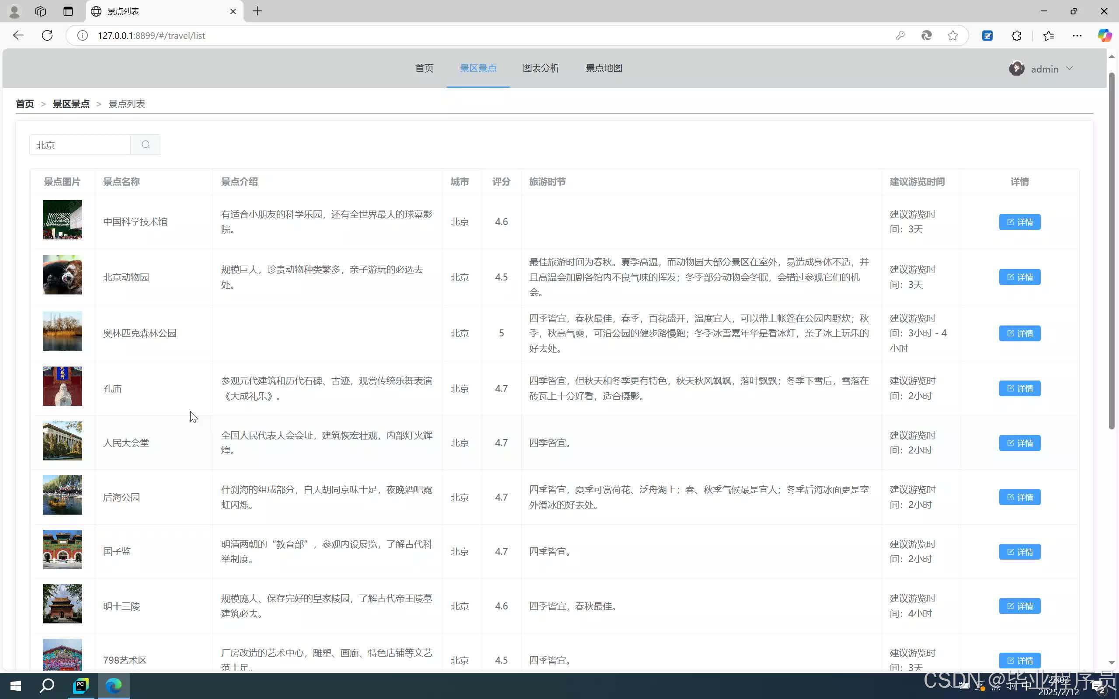This screenshot has height=699, width=1119.
Task: Click the 奥林匹克森林公园 thumbnail image
Action: 63,331
